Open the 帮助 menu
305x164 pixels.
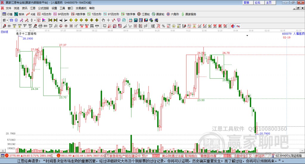coord(92,8)
